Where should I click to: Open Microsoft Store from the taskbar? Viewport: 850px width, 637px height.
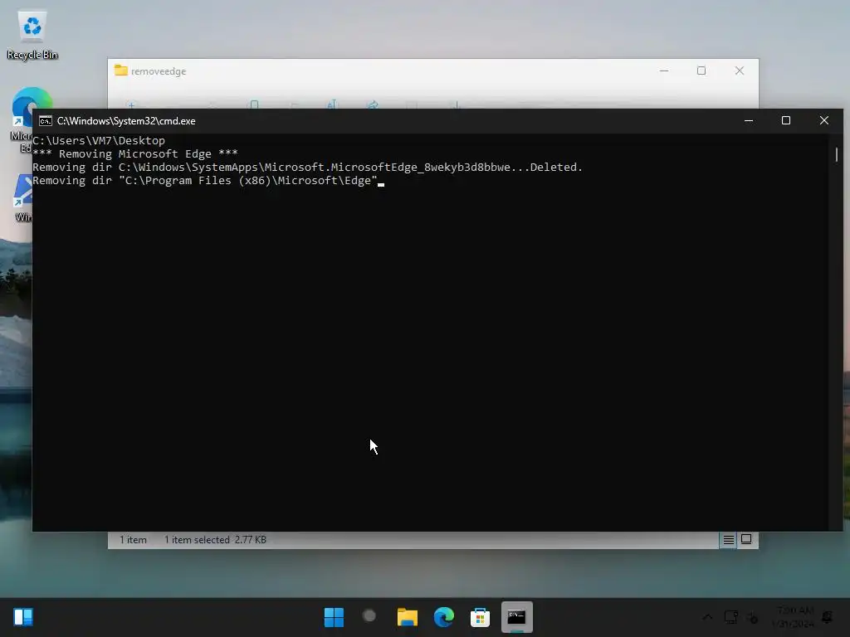click(480, 617)
